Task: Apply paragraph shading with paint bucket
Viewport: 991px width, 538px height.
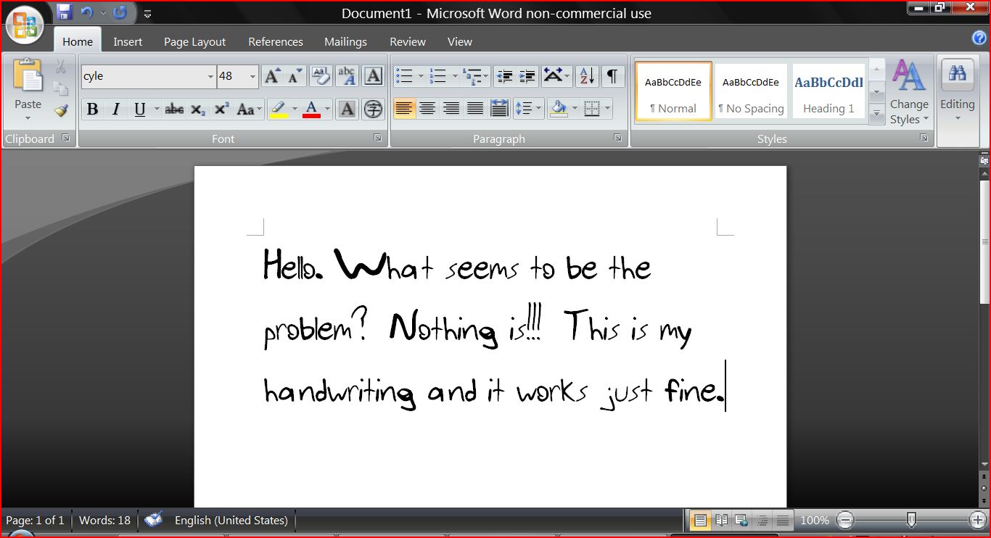Action: [x=559, y=109]
